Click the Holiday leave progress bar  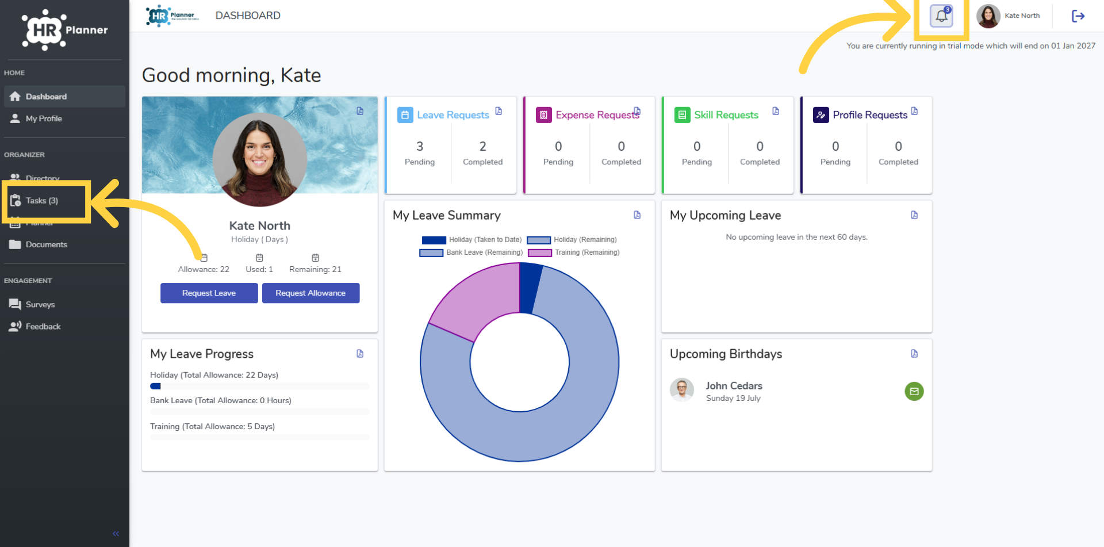point(259,387)
